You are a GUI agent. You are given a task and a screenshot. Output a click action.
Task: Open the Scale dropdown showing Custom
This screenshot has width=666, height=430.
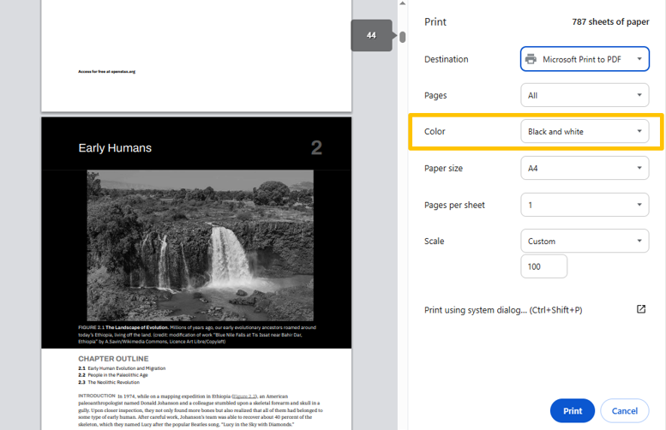point(585,241)
